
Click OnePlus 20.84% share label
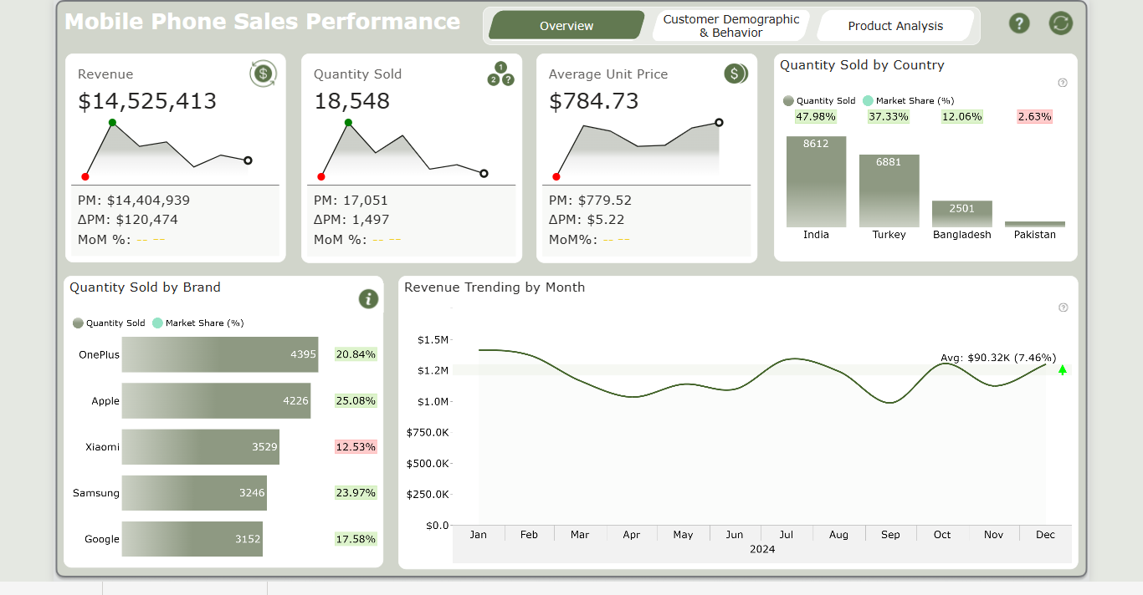(356, 354)
